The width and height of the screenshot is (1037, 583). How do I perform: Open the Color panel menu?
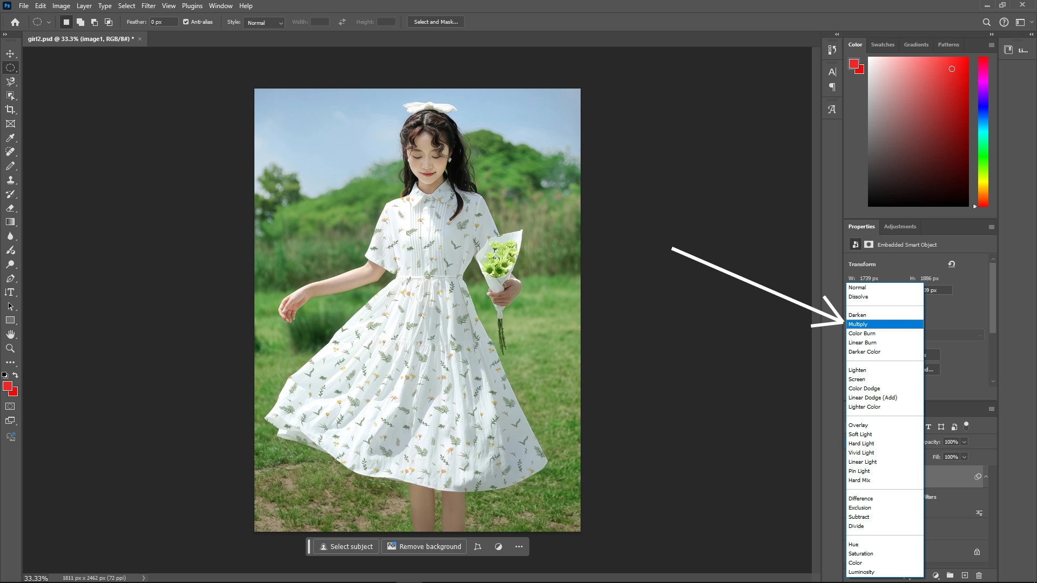(x=992, y=45)
